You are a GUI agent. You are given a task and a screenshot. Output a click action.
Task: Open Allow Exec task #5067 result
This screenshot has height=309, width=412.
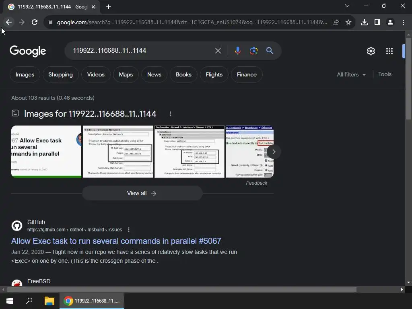[116, 241]
